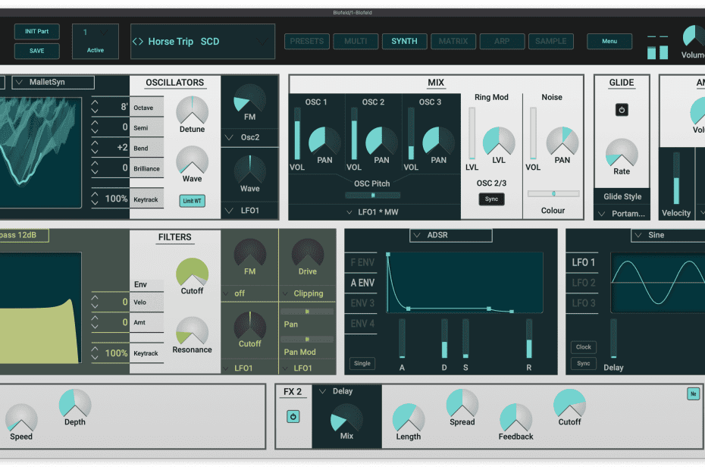Click the Glide Rate knob

(x=622, y=153)
